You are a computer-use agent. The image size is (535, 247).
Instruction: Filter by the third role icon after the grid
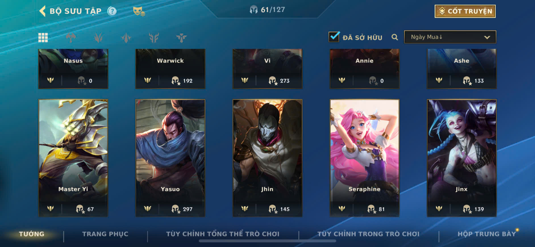point(126,37)
